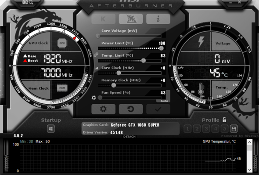This screenshot has width=259, height=175.
Task: Select profile slot 1
Action: pyautogui.click(x=187, y=129)
